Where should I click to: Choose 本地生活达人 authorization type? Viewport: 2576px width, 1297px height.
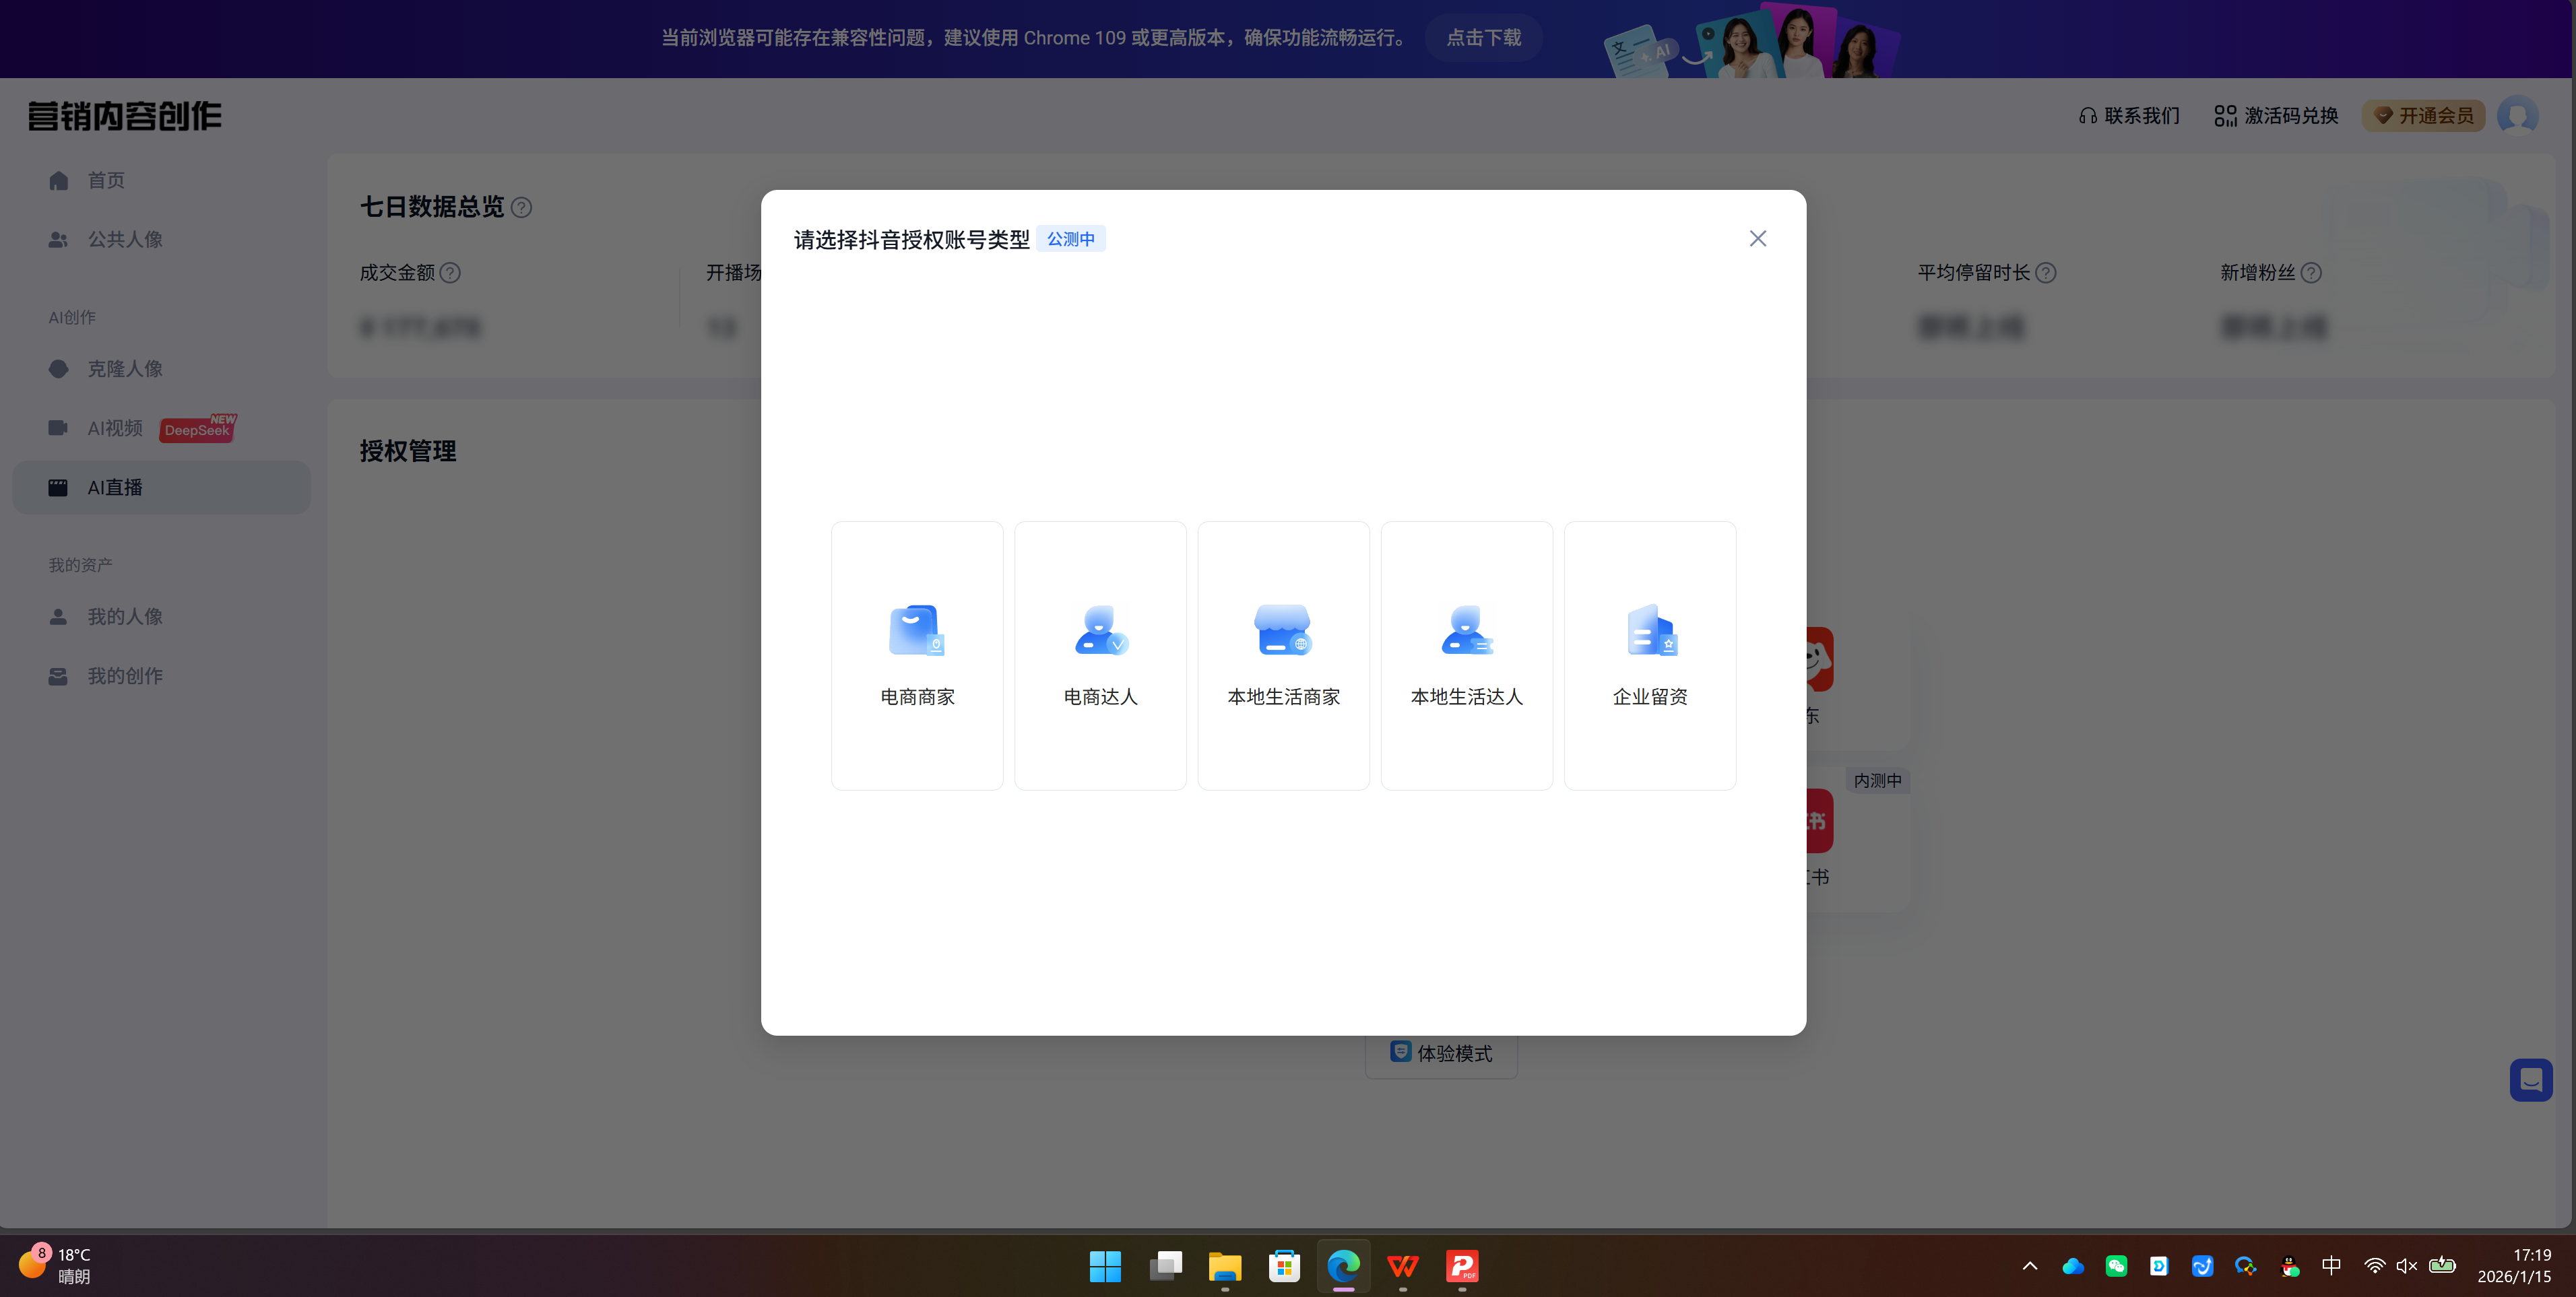(1466, 655)
